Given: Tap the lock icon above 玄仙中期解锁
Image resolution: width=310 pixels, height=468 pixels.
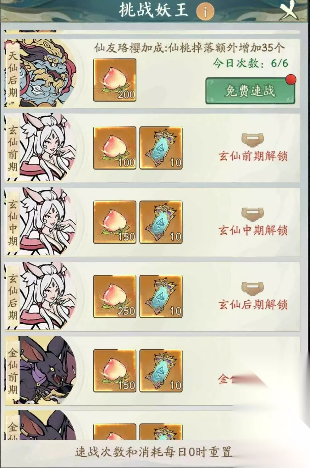Looking at the screenshot, I should (252, 214).
